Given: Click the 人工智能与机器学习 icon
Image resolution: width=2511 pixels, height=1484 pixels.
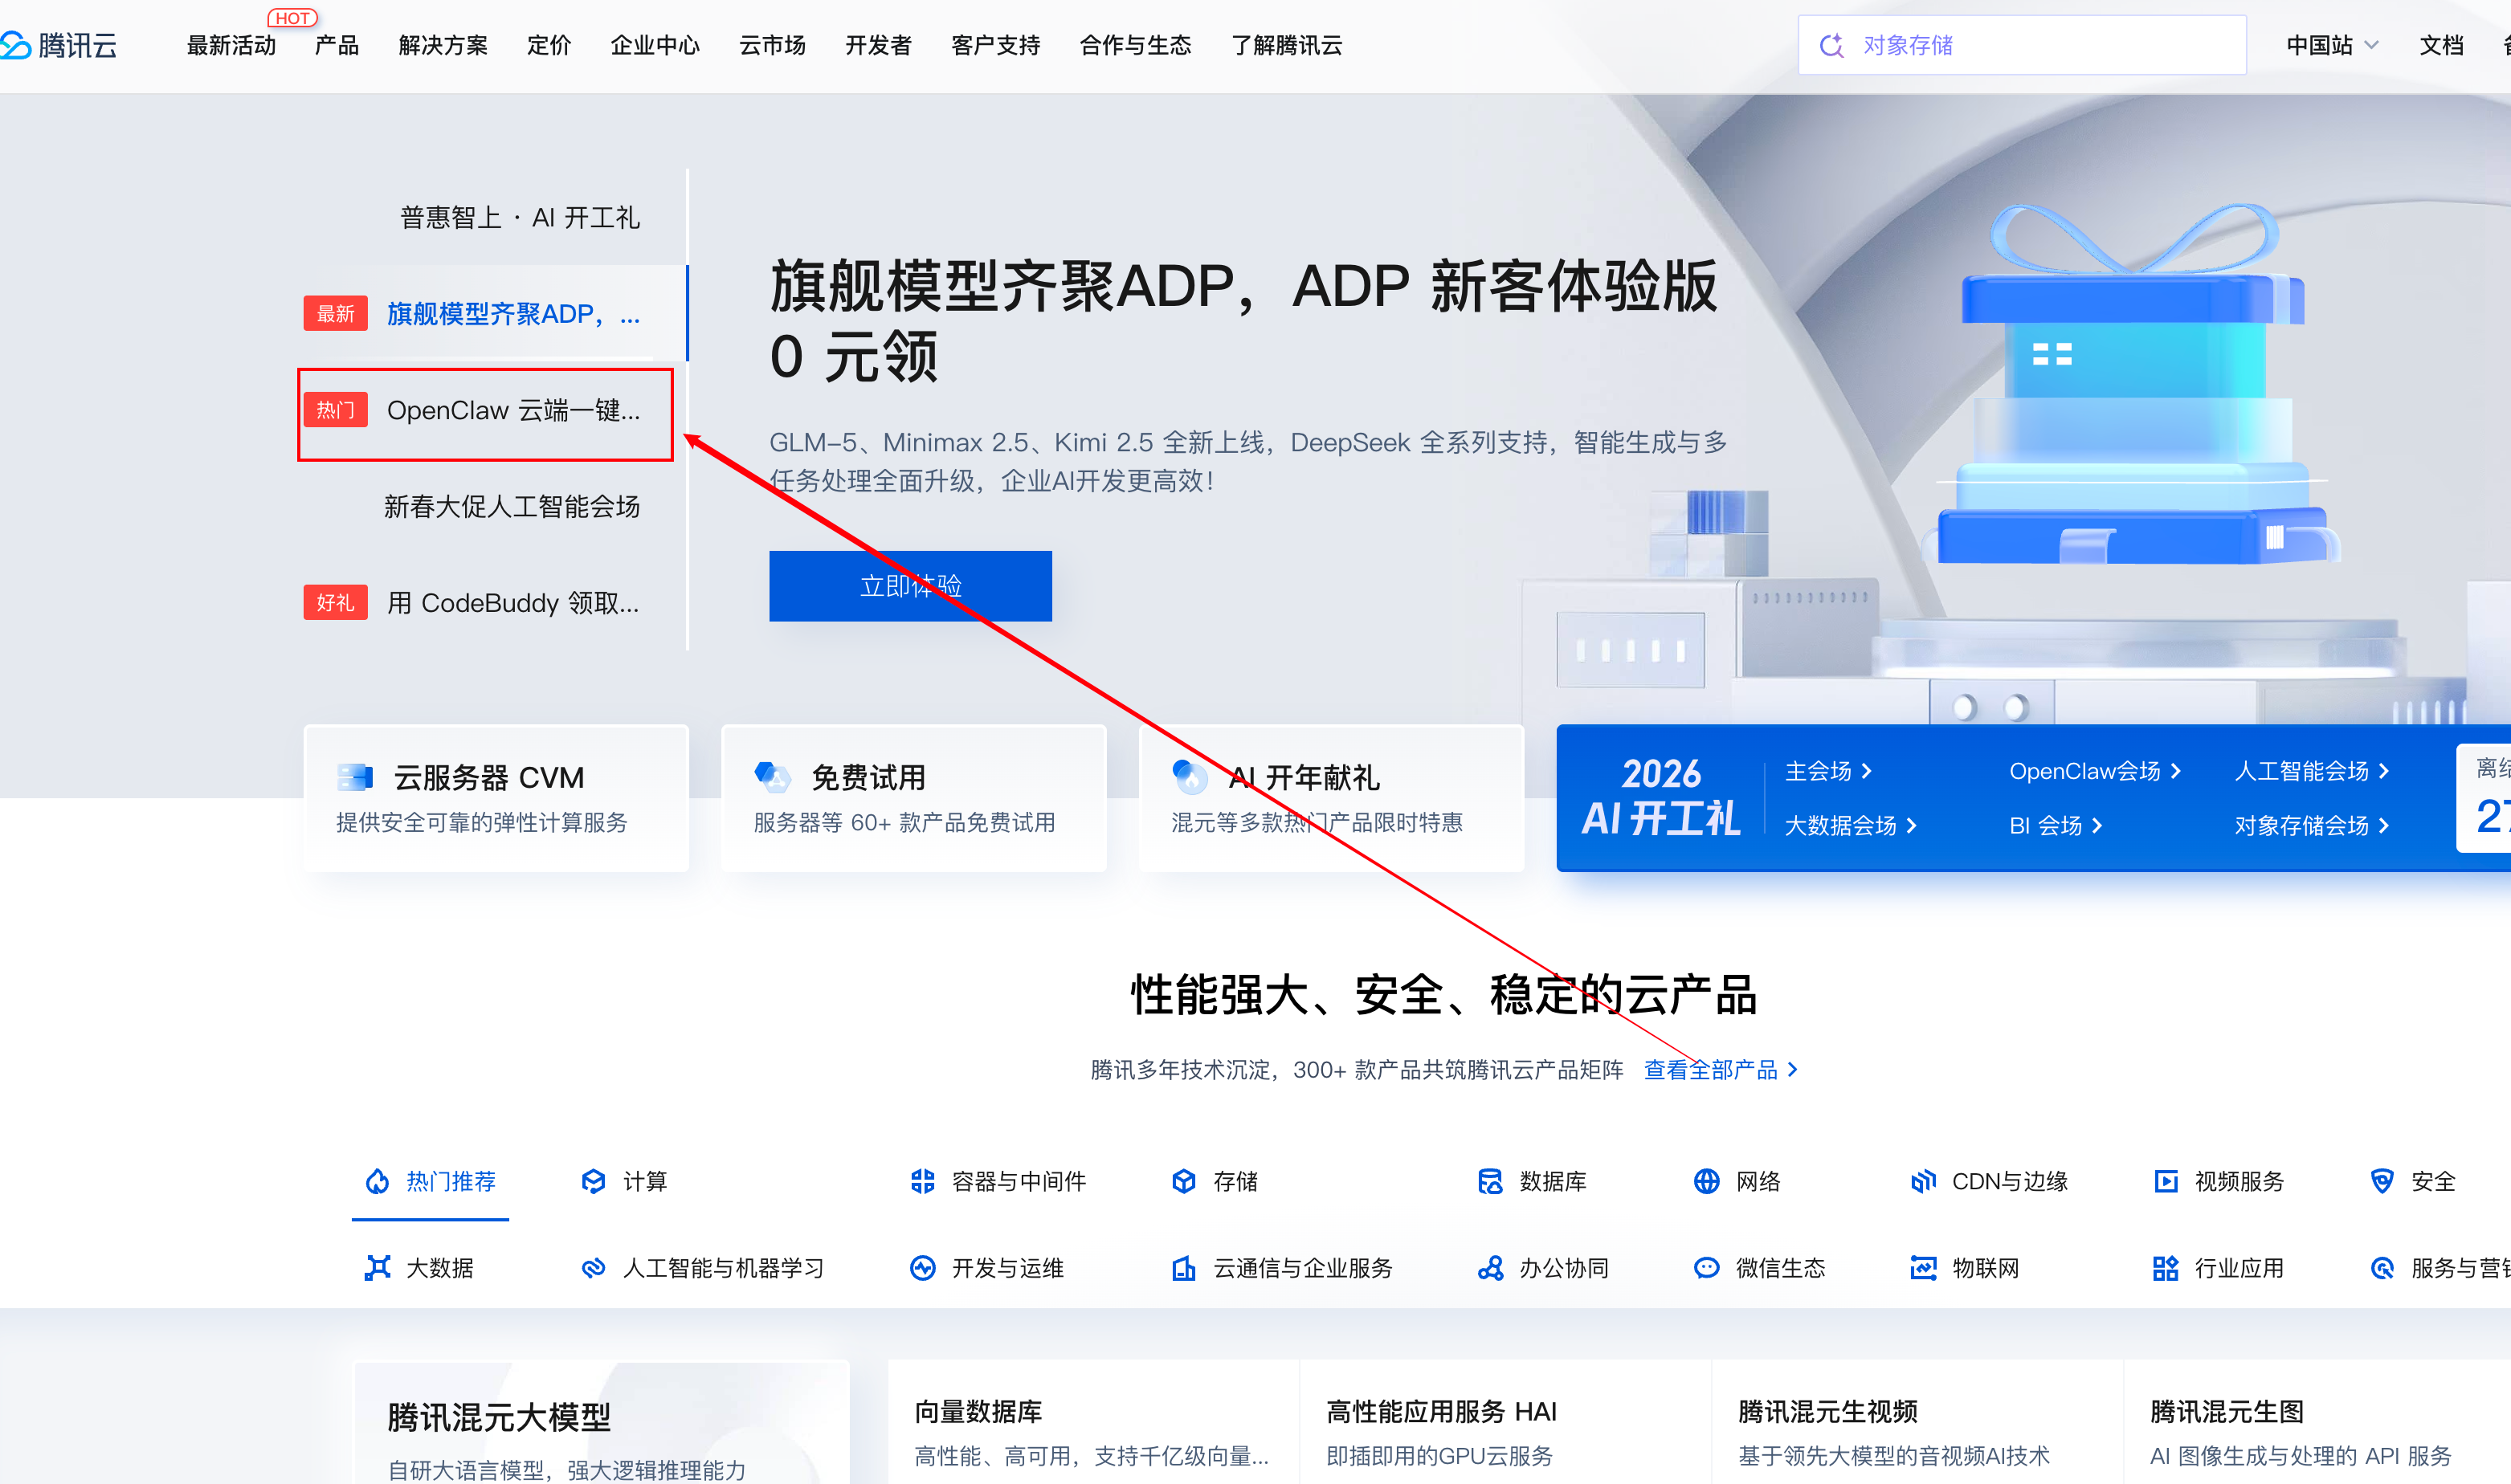Looking at the screenshot, I should point(593,1268).
